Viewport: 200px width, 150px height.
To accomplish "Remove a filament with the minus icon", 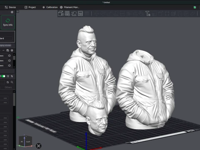I will tap(3, 50).
